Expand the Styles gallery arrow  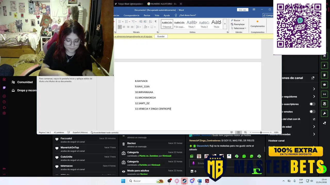coord(225,24)
